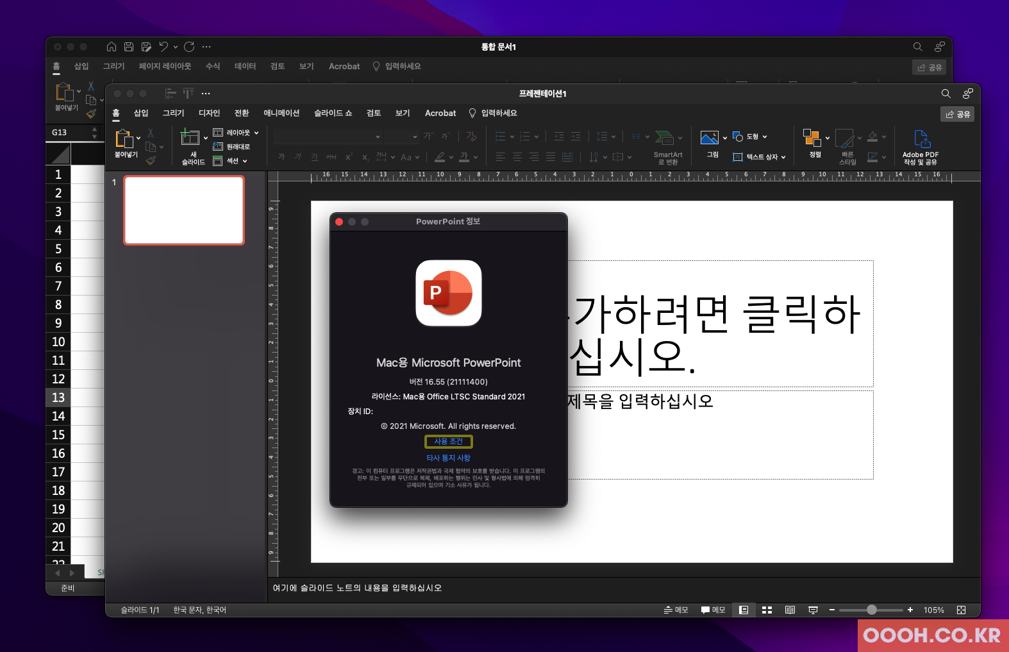Click the zoom in plus button
This screenshot has width=1009, height=652.
tap(910, 610)
